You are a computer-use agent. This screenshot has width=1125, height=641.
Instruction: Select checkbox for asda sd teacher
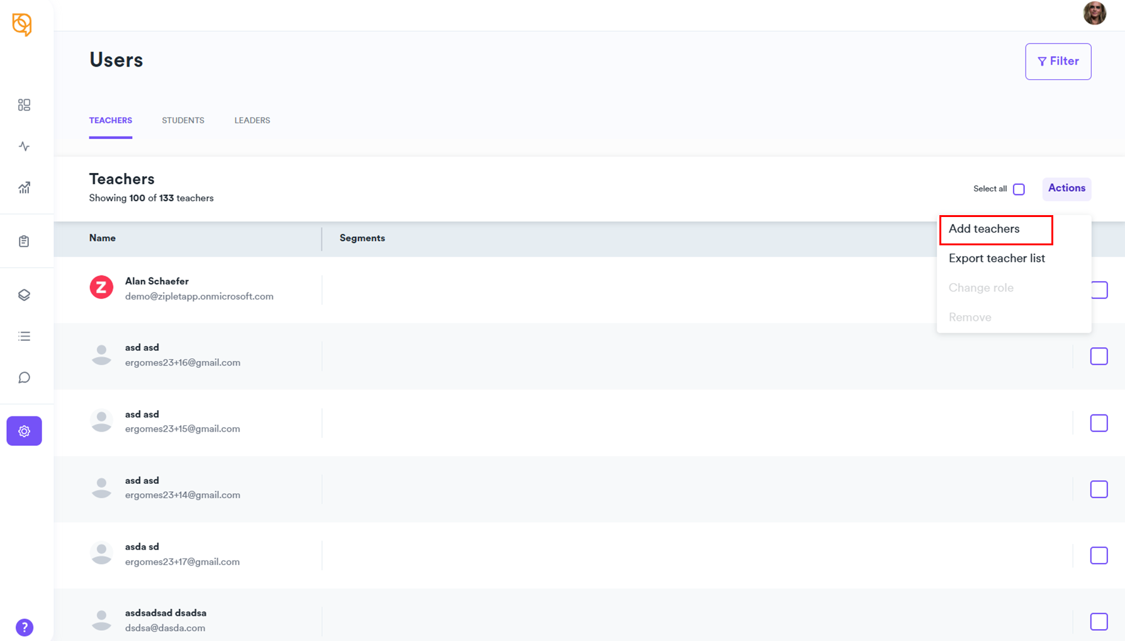1099,555
